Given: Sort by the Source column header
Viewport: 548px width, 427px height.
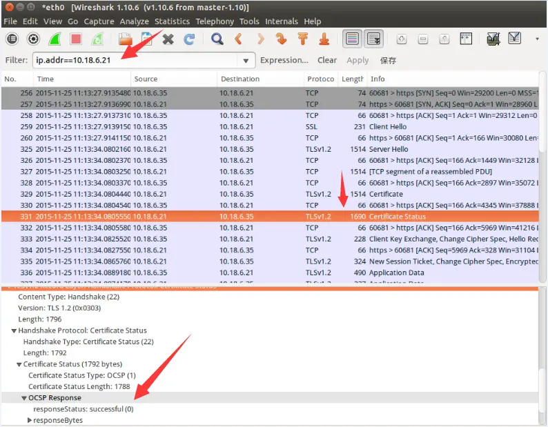Looking at the screenshot, I should 174,79.
